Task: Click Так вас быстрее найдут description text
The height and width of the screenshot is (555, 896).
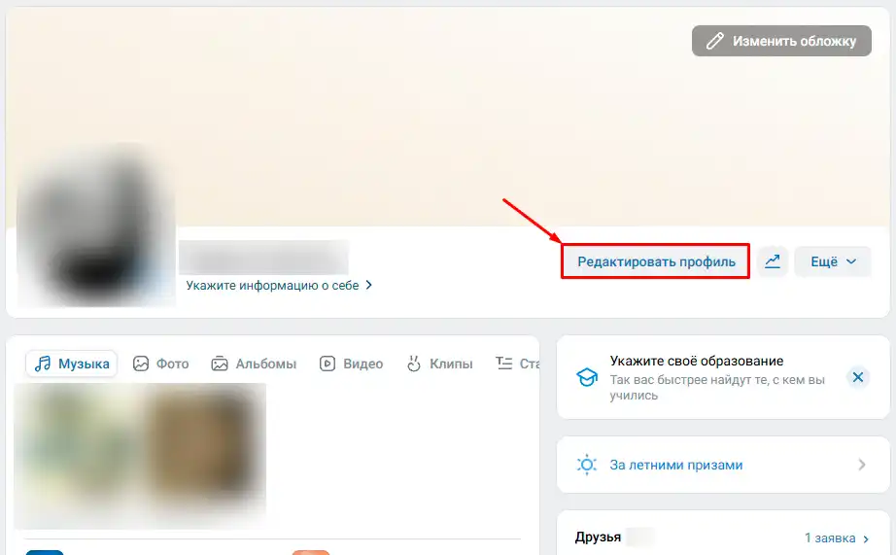Action: pyautogui.click(x=717, y=388)
